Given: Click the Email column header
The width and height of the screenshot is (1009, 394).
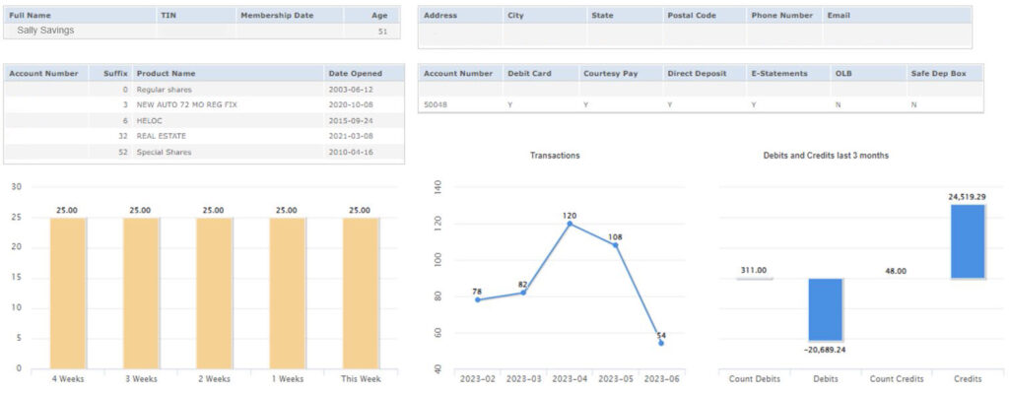Looking at the screenshot, I should [x=897, y=16].
